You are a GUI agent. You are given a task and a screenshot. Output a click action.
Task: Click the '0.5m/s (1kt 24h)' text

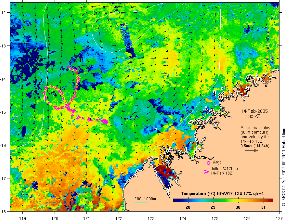pyautogui.click(x=255, y=146)
